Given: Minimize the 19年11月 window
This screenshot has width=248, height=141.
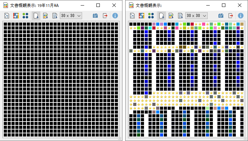Looking at the screenshot, I should [82, 5].
